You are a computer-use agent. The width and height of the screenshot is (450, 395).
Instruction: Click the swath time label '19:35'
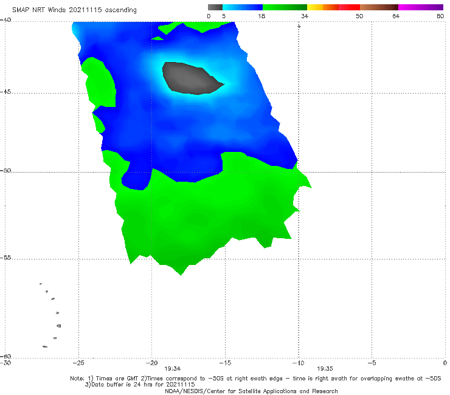[x=325, y=369]
